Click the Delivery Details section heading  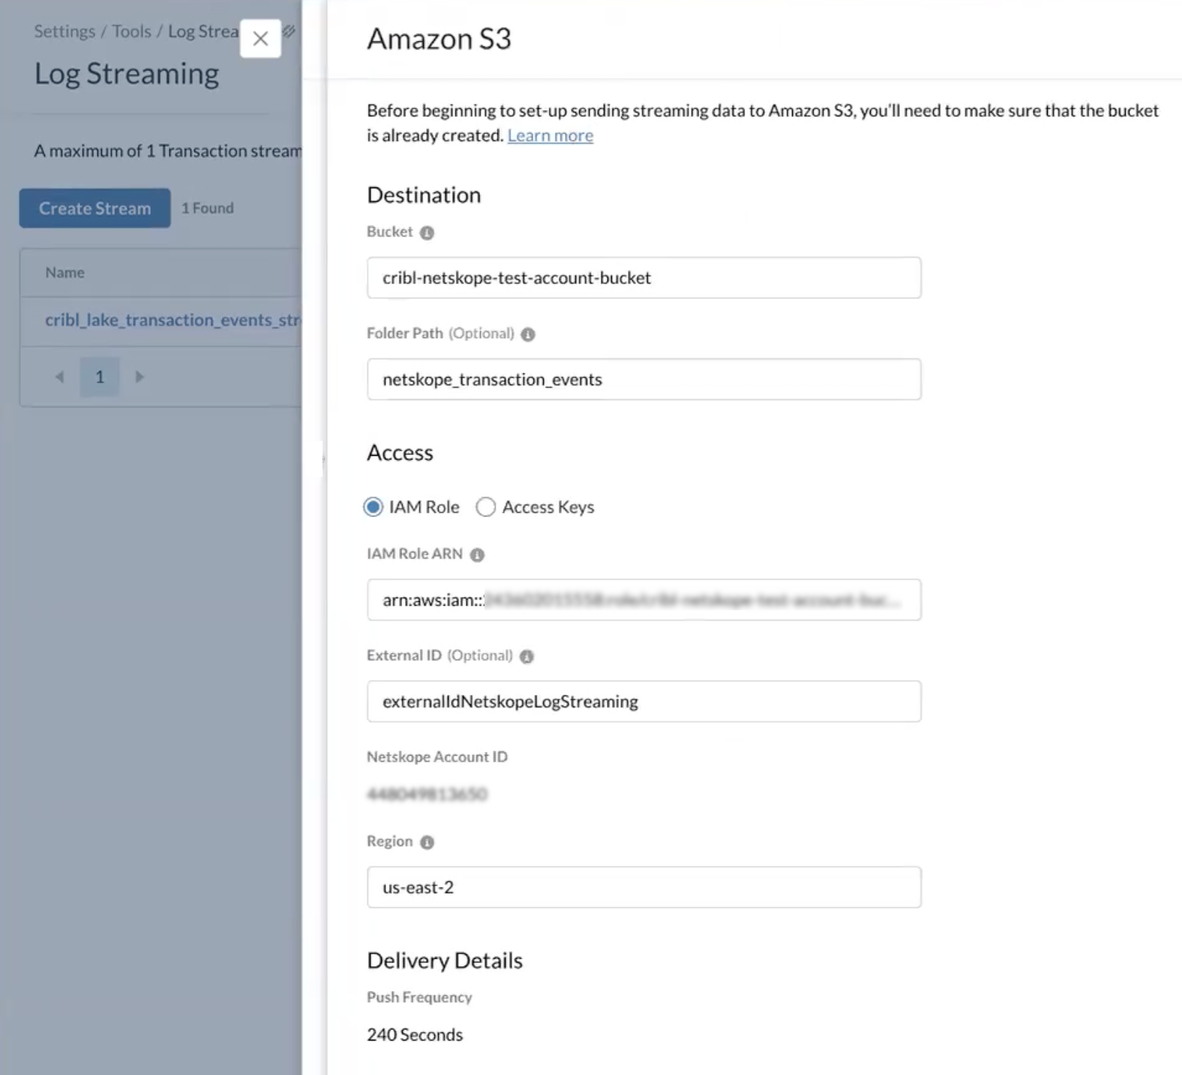pos(445,961)
